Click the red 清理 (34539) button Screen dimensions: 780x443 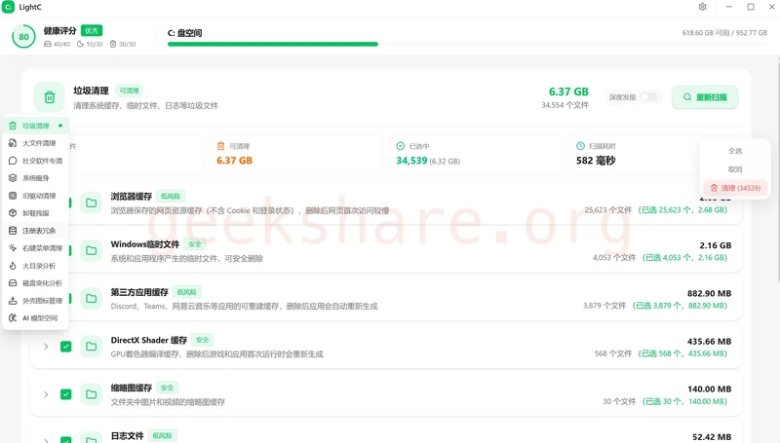[x=735, y=188]
